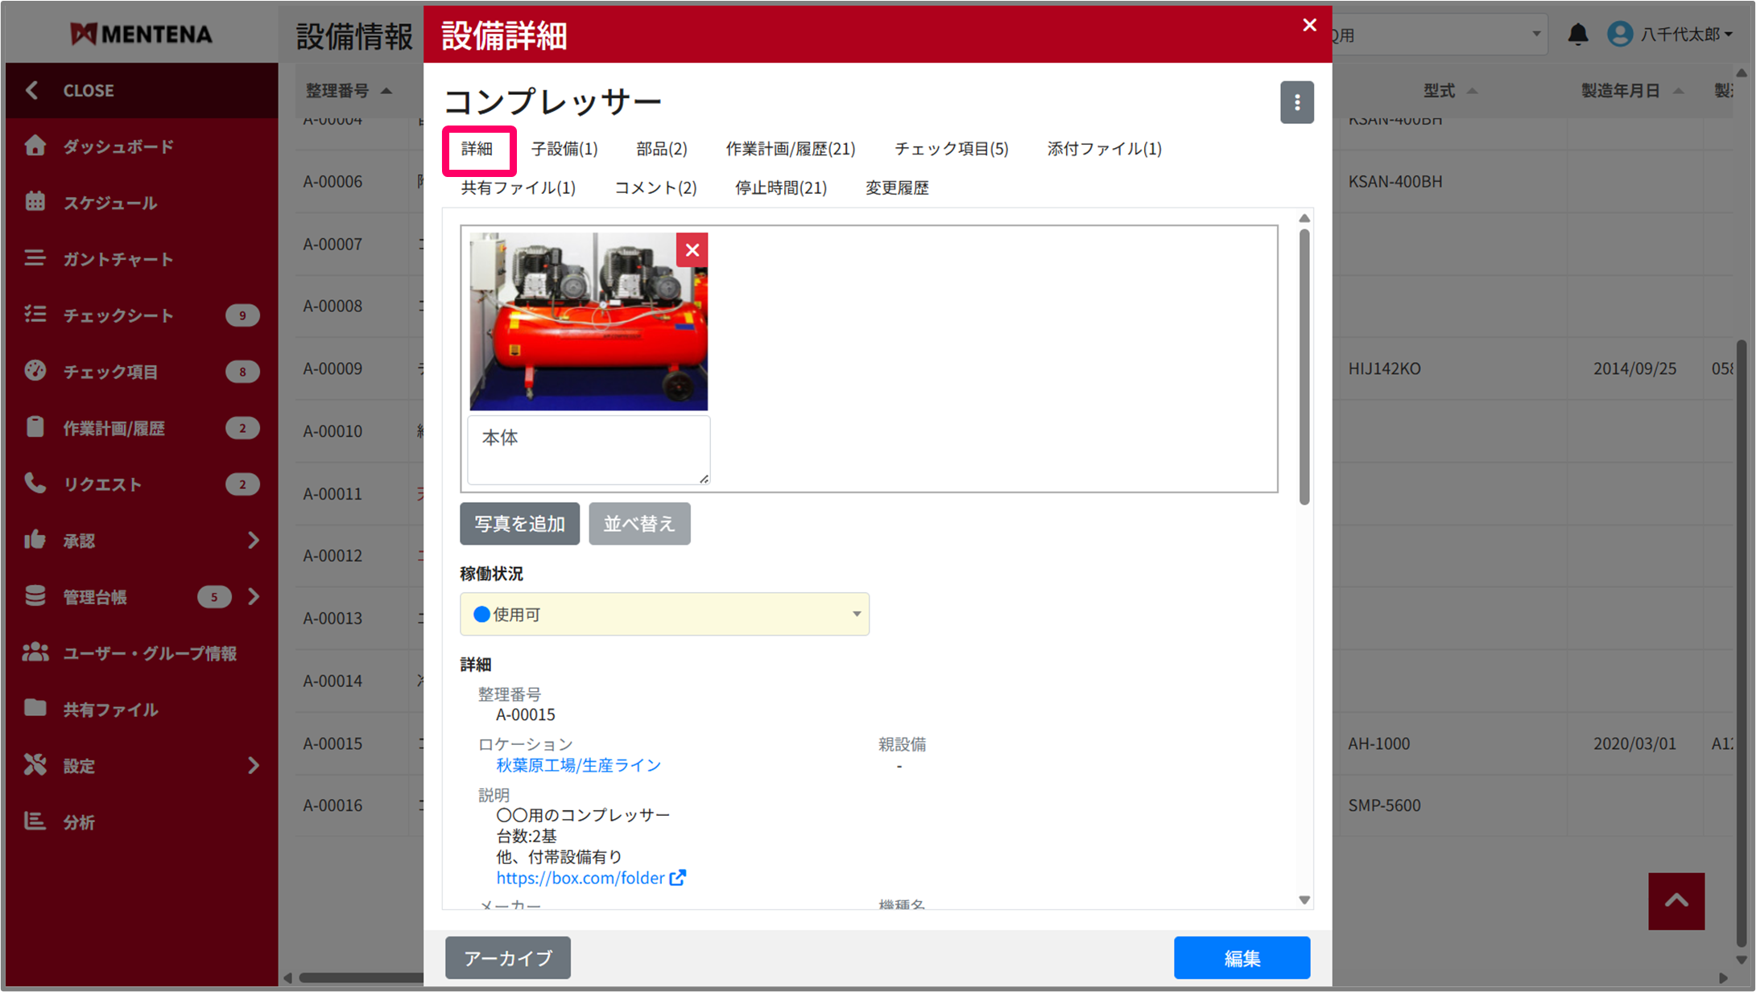Remove compressor photo with red X

click(x=692, y=250)
